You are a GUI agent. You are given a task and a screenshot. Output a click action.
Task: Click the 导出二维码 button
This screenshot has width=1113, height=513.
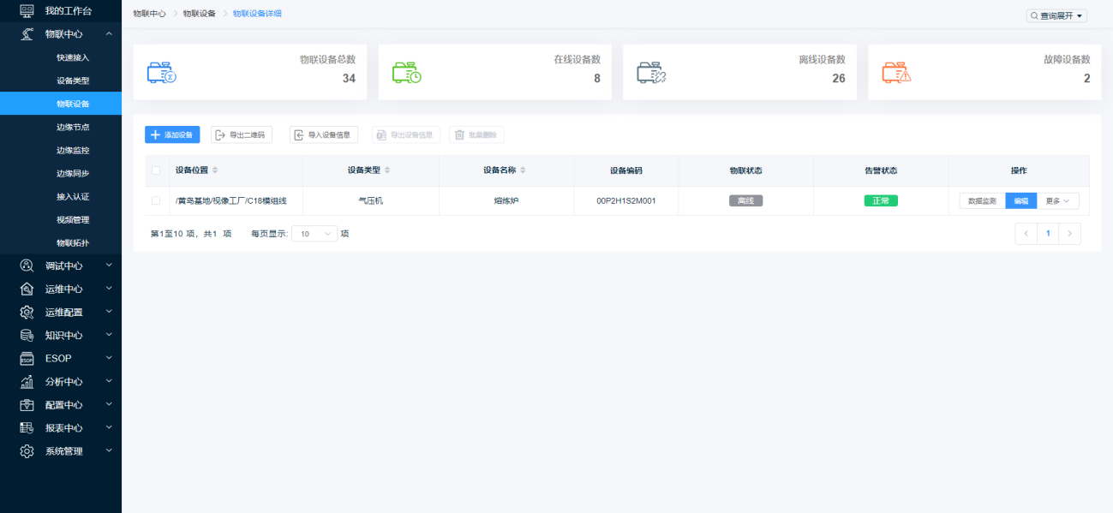pos(242,135)
